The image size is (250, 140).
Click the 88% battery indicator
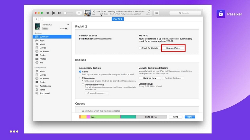tap(64, 29)
